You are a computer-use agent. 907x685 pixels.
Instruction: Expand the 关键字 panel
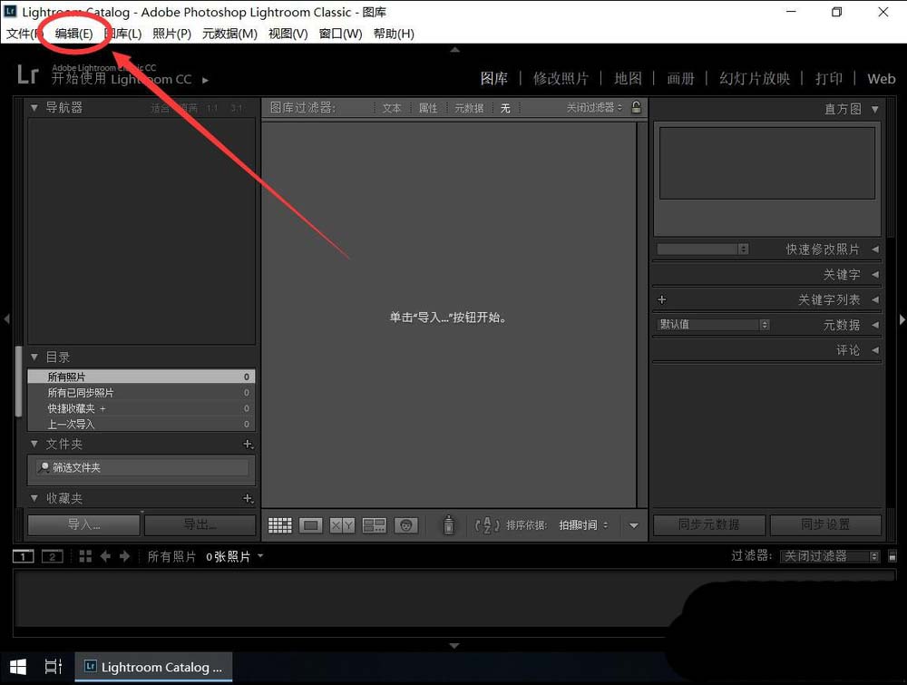coord(875,275)
